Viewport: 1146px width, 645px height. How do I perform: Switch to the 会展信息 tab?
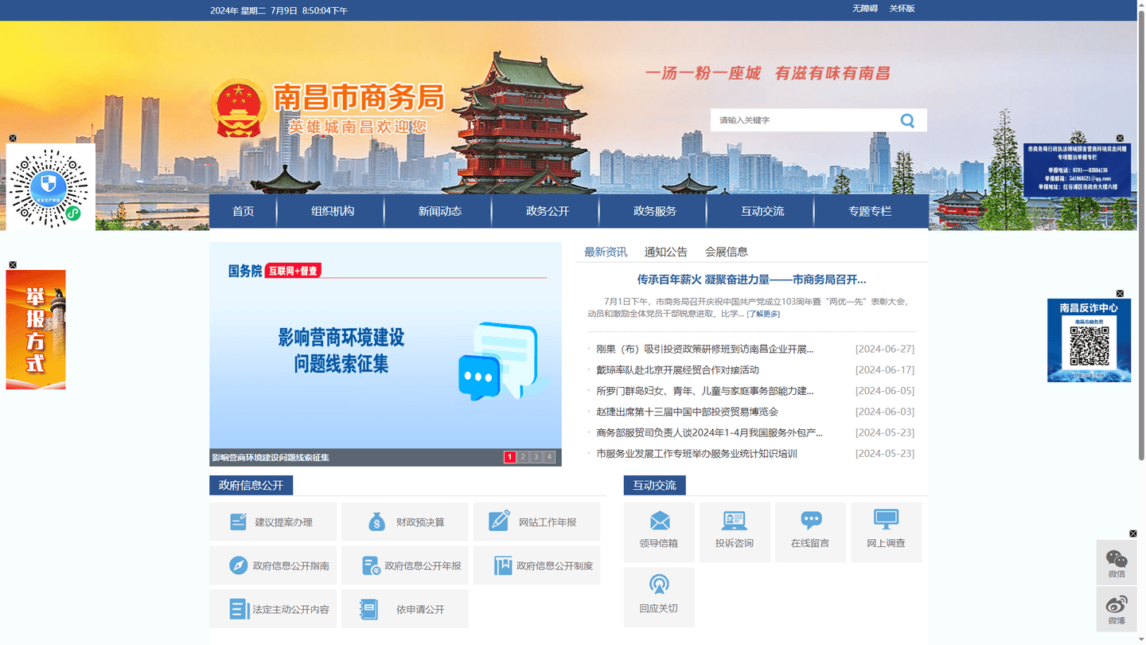pyautogui.click(x=727, y=252)
